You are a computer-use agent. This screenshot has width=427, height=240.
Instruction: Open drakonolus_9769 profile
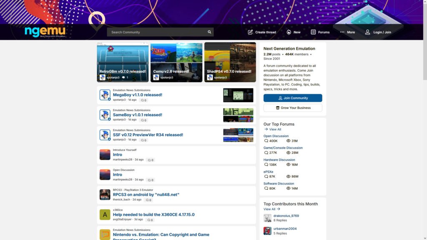click(286, 216)
